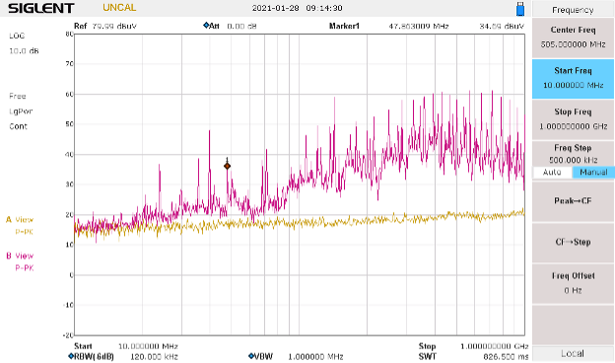Choose the Peak→CF menu item
This screenshot has width=615, height=363.
click(x=573, y=201)
